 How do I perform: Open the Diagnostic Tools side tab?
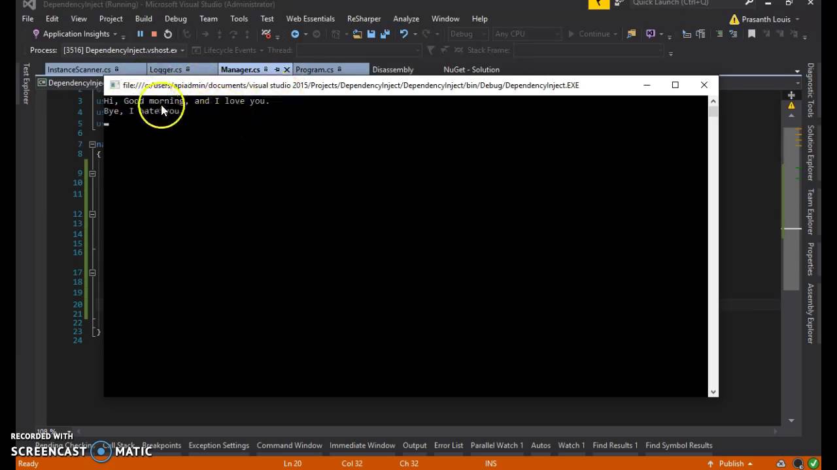[x=810, y=90]
